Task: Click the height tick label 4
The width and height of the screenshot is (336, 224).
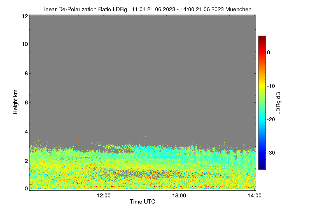Action: tap(26, 132)
